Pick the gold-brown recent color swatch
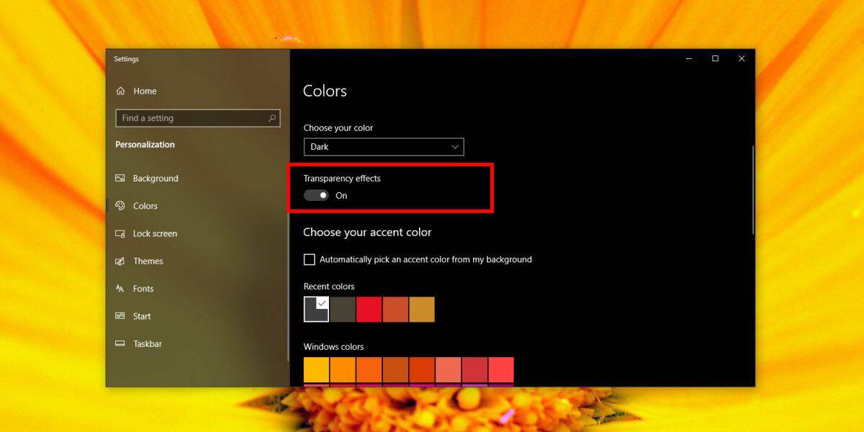Screen dimensions: 864x432 (422, 310)
